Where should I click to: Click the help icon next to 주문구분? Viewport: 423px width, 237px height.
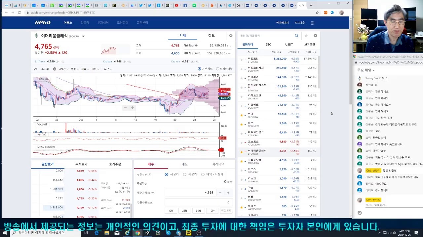point(149,174)
